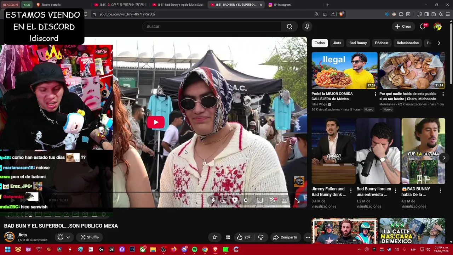453x255 pixels.
Task: Click the lightning bolt player control
Action: tap(213, 200)
